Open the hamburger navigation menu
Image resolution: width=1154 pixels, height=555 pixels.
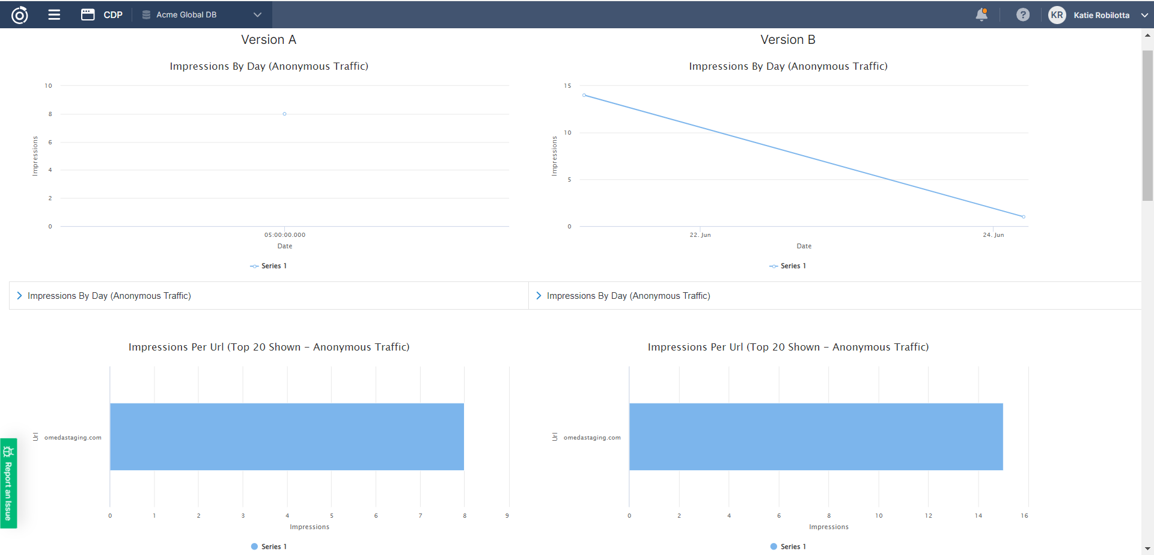54,15
